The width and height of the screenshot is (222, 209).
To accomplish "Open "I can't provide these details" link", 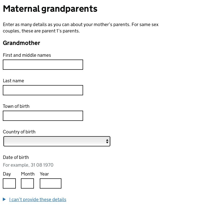I will click(38, 200).
